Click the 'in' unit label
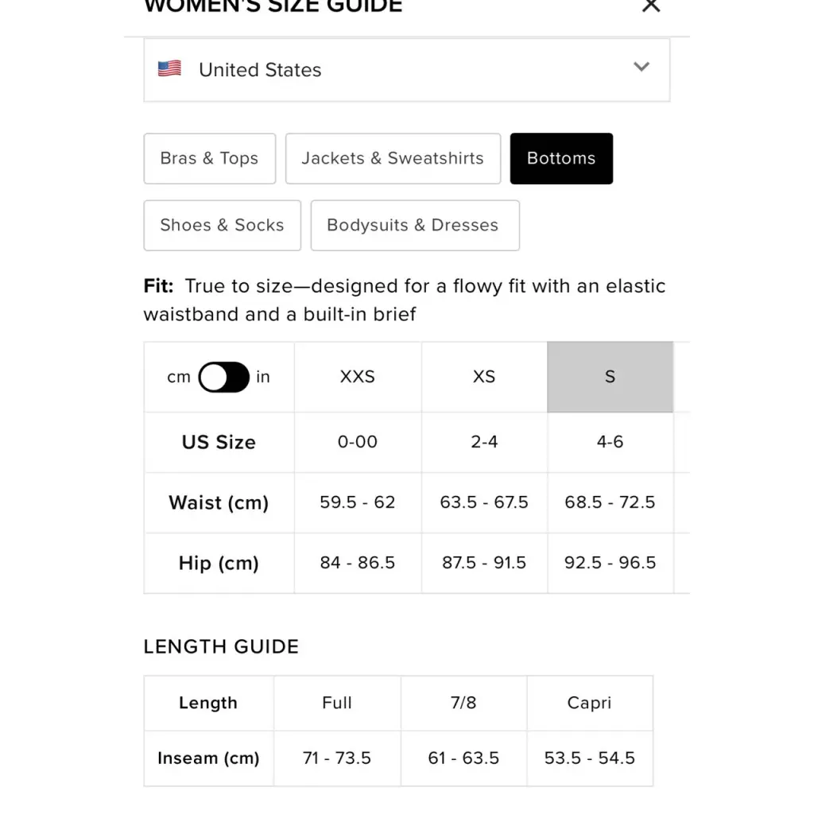The image size is (814, 814). pyautogui.click(x=263, y=377)
